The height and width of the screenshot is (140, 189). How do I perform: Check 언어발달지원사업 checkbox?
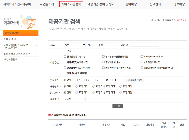coord(142,62)
